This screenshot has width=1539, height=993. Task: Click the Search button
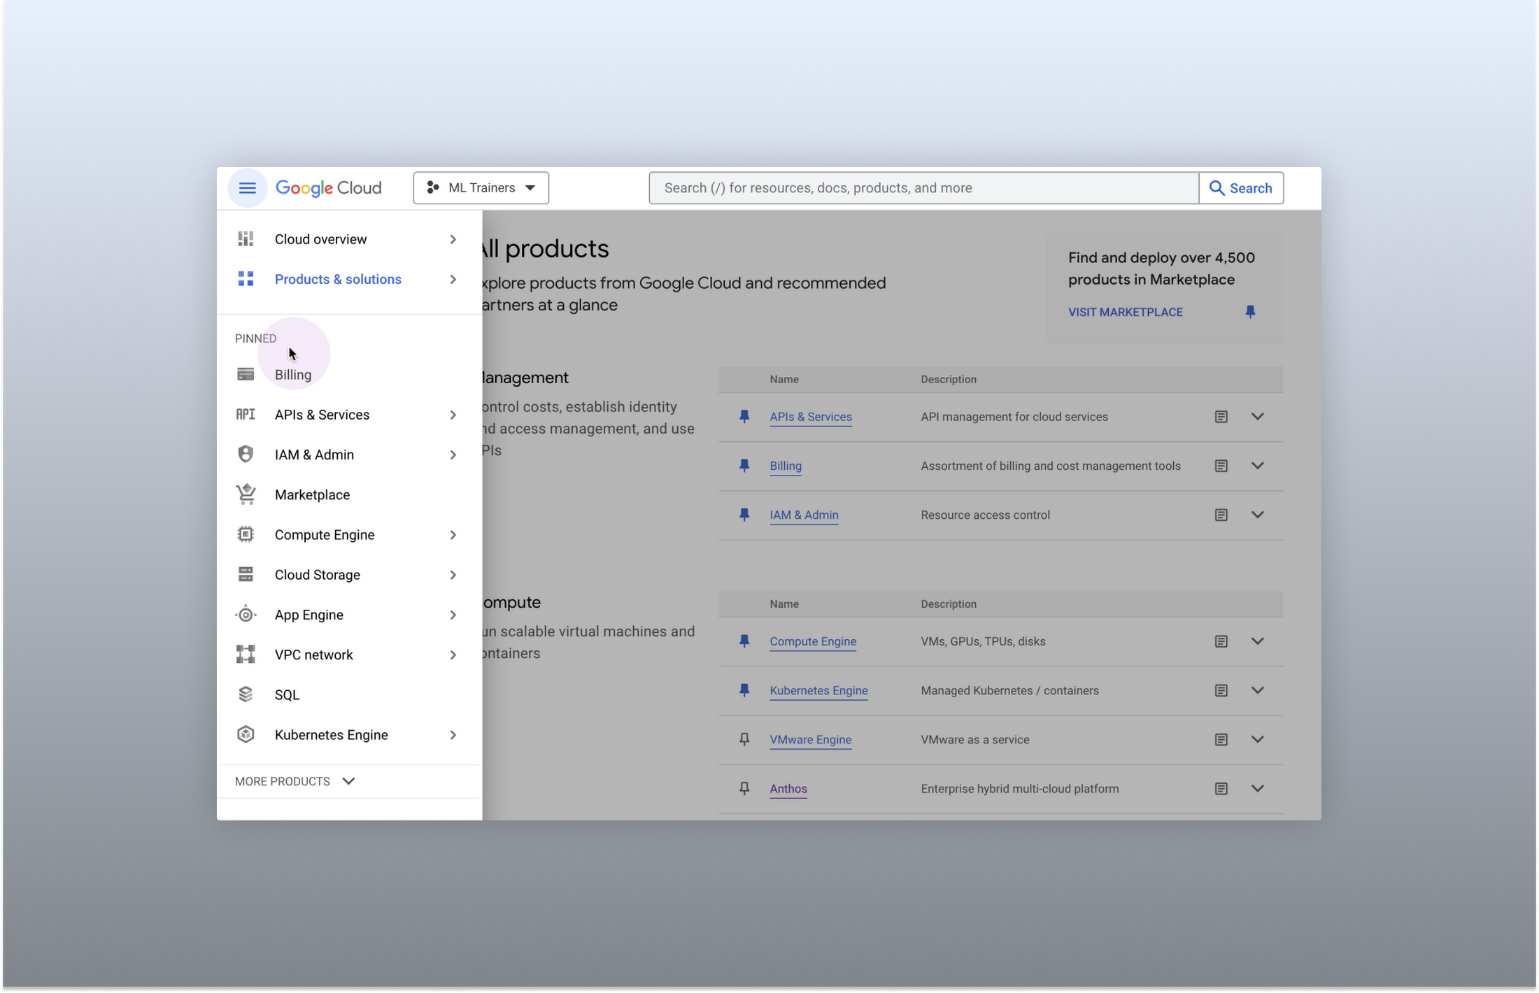coord(1241,188)
